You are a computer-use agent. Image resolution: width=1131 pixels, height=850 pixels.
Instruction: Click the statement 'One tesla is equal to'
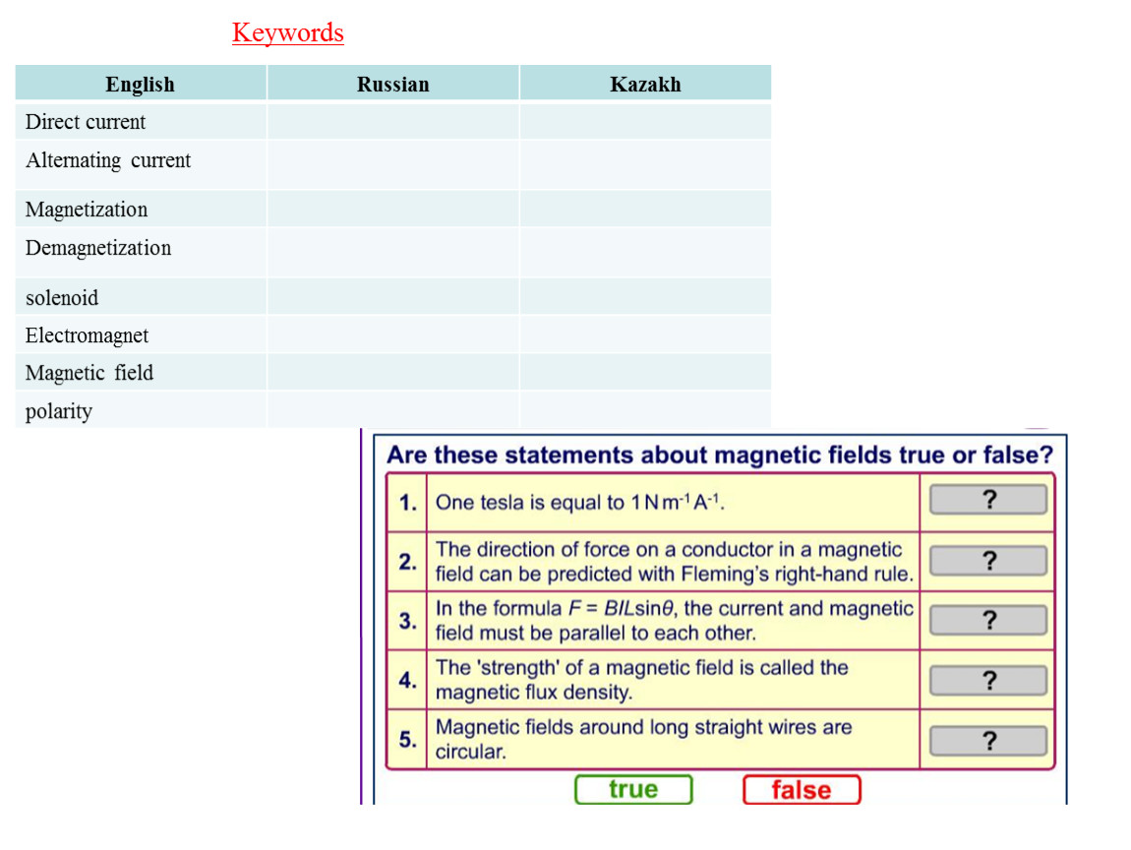[x=580, y=502]
